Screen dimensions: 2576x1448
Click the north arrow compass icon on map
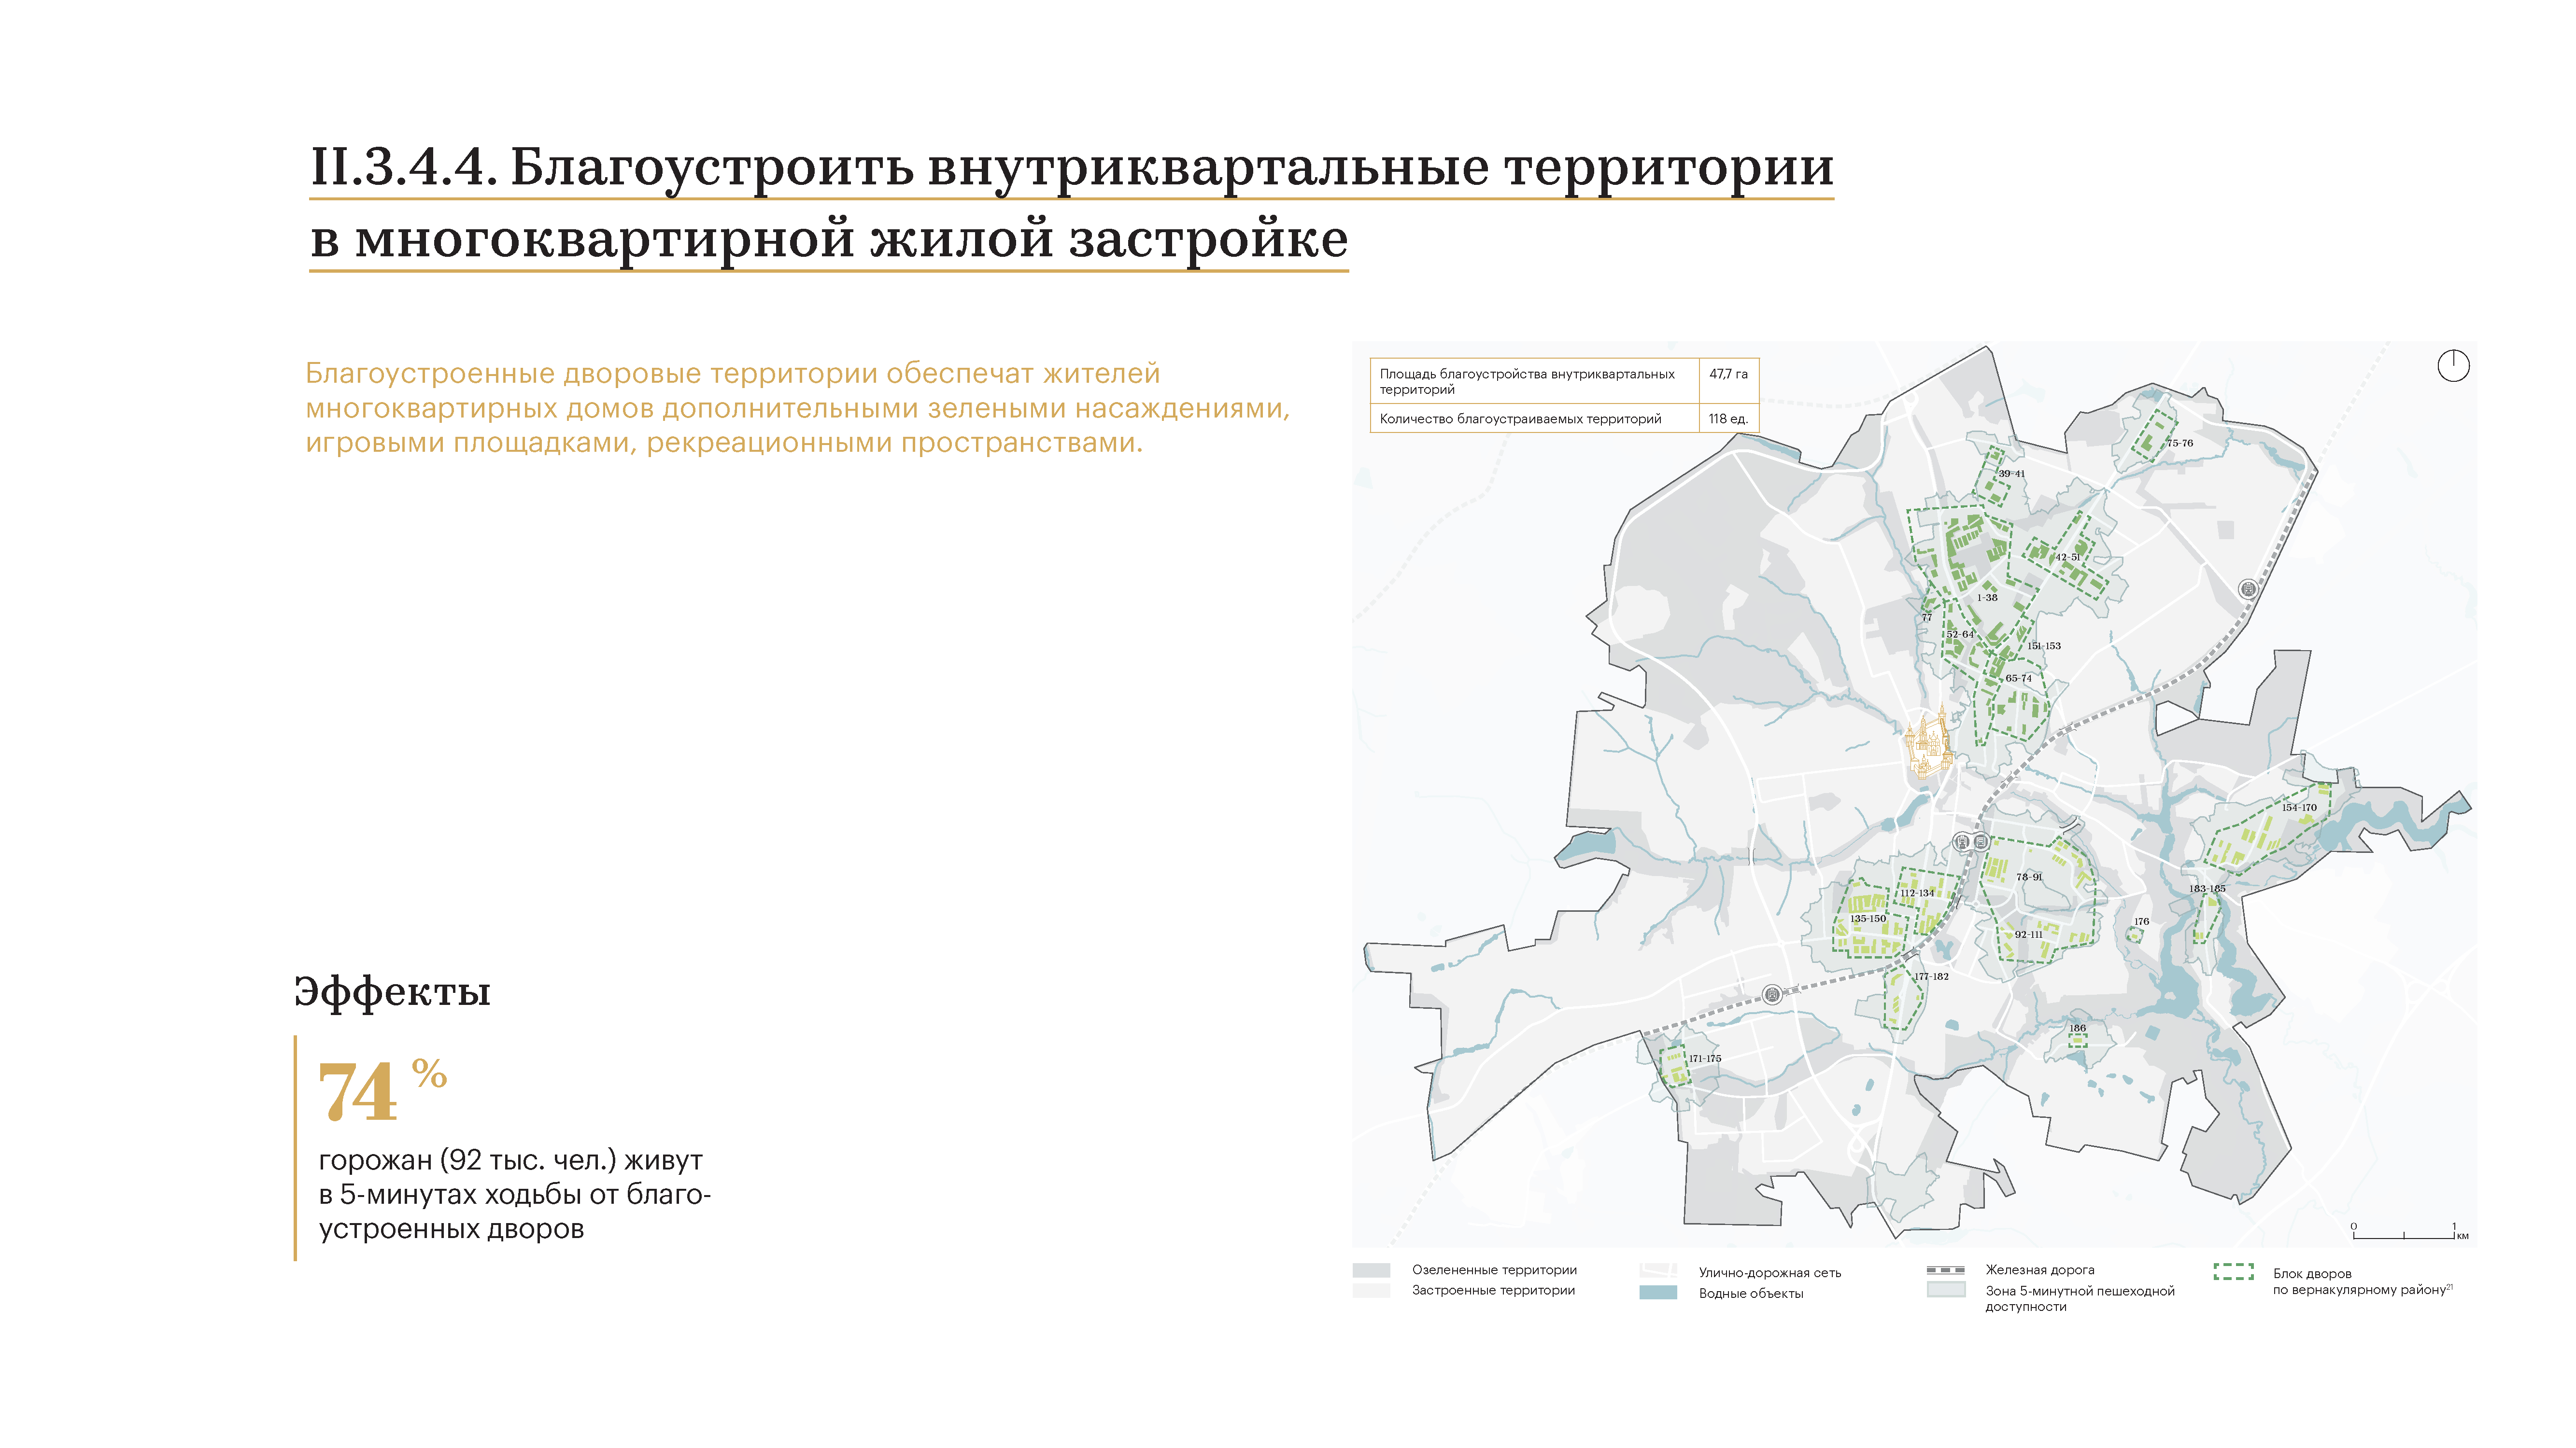(2452, 366)
